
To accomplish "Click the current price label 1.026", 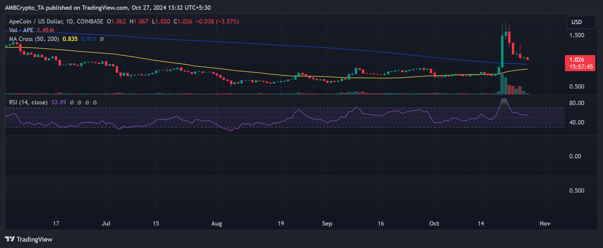I will [x=577, y=60].
